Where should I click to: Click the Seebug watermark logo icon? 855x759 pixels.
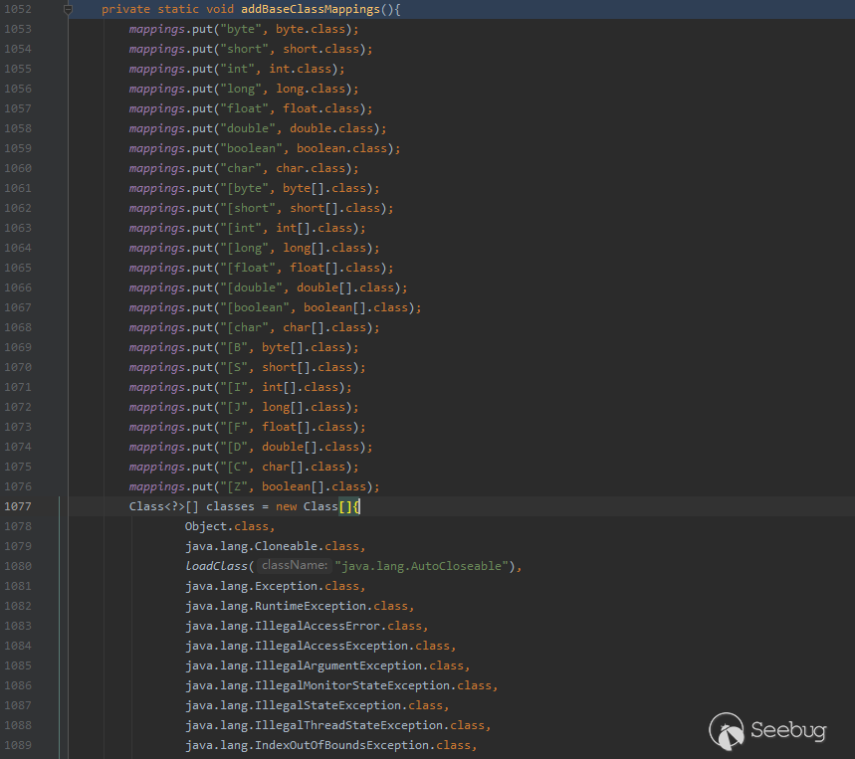point(728,731)
